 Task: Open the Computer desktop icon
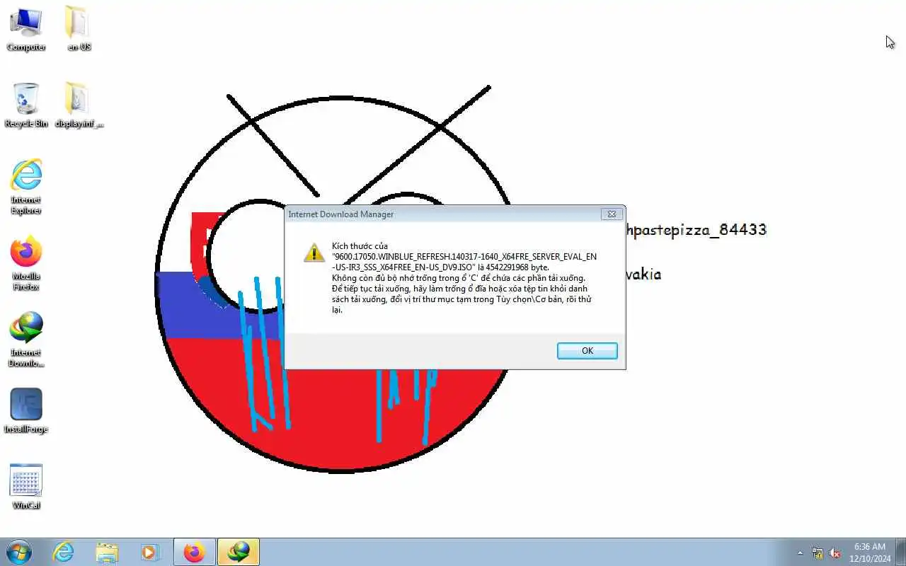point(26,28)
